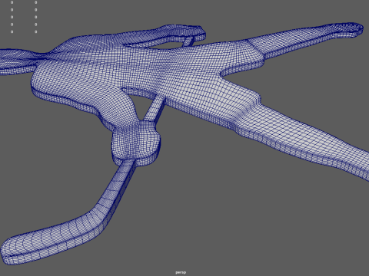Click the top zero in the left HUD column
Viewport: 369px width, 276px height.
[12, 2]
